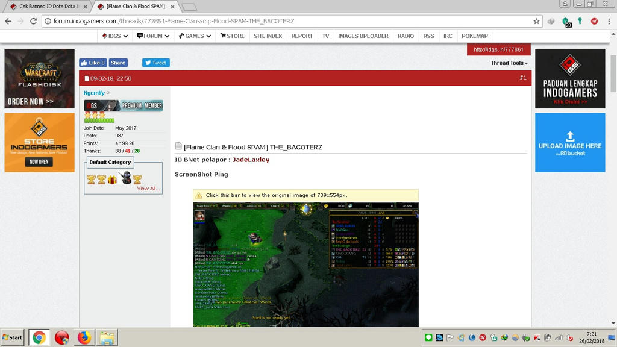The height and width of the screenshot is (347, 617).
Task: Click the JadeLaxley reporter name
Action: [x=251, y=160]
